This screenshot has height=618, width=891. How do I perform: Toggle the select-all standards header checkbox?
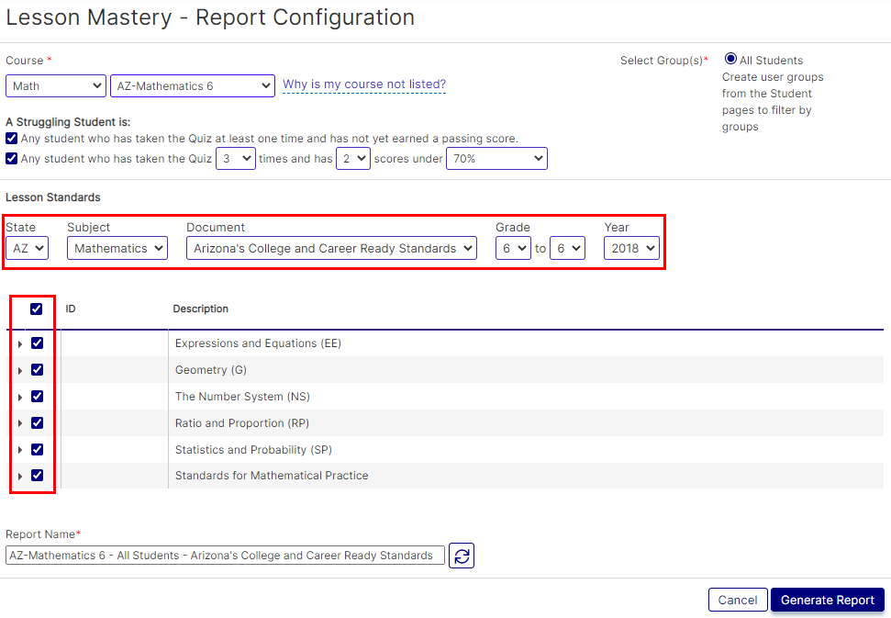click(x=37, y=309)
